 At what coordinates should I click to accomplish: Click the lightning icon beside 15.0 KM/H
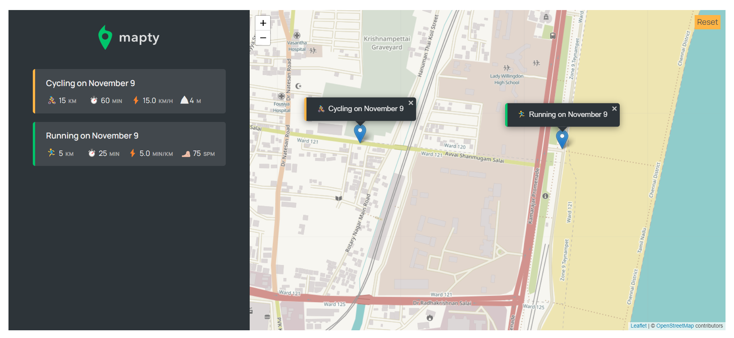tap(136, 101)
